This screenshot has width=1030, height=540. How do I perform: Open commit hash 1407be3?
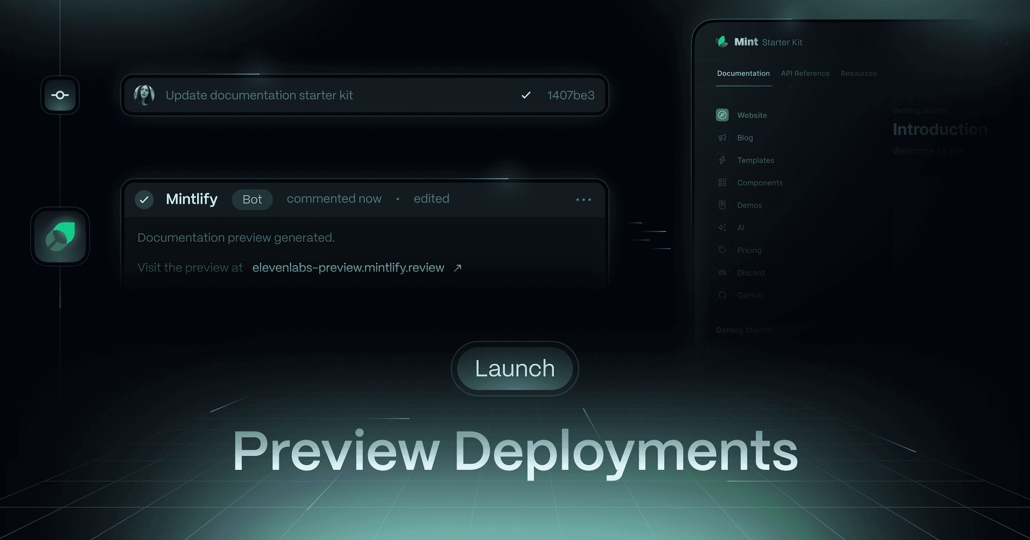pyautogui.click(x=570, y=95)
